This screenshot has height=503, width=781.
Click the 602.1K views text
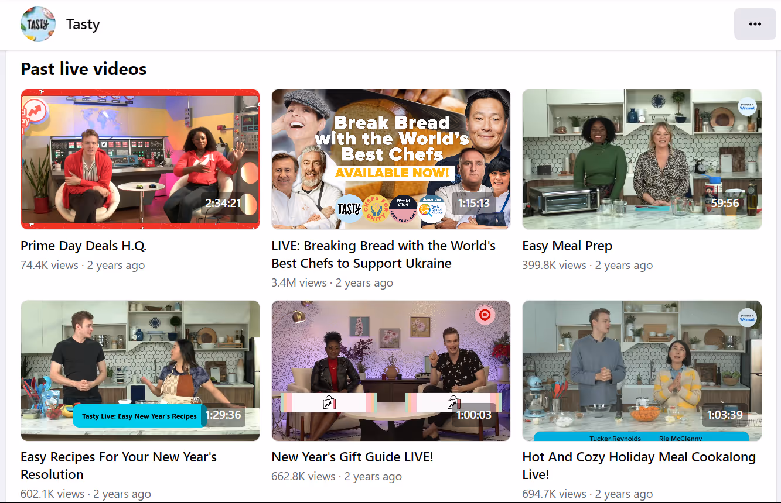(52, 494)
